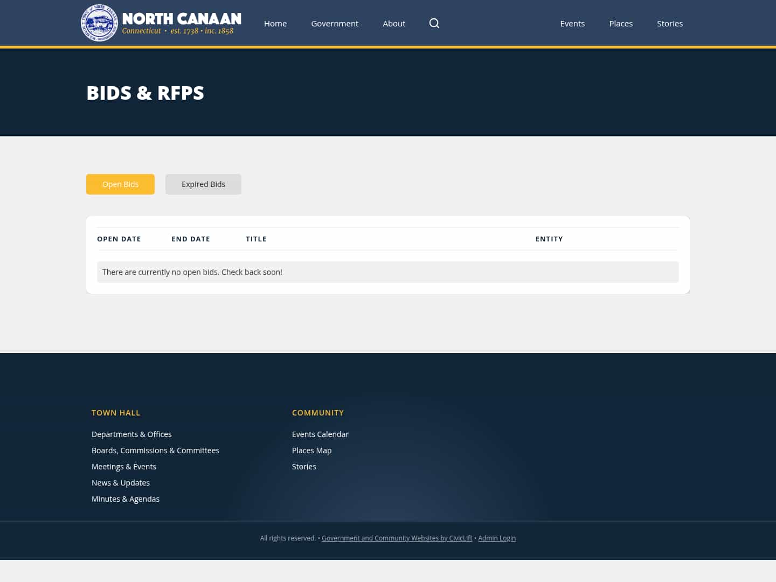Image resolution: width=776 pixels, height=582 pixels.
Task: Open the site search magnifying glass
Action: point(434,23)
